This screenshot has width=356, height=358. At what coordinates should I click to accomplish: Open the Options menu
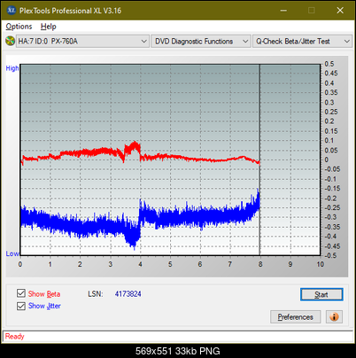click(x=19, y=27)
